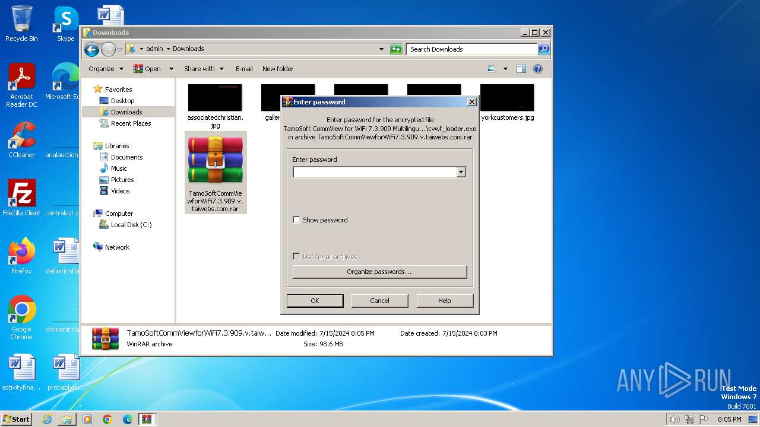Open the probablym Word document icon

click(x=65, y=372)
